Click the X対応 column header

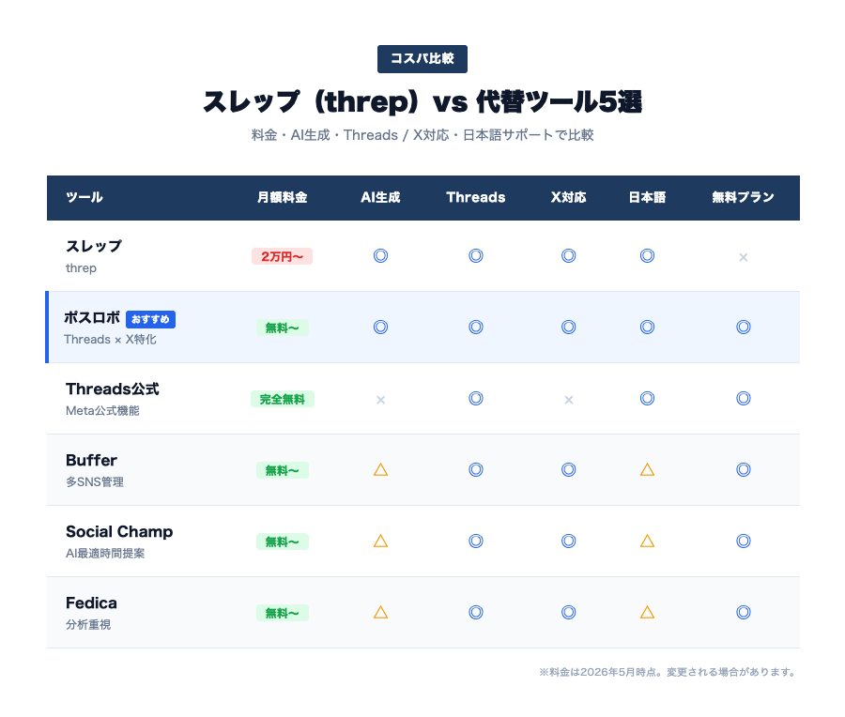[x=569, y=197]
